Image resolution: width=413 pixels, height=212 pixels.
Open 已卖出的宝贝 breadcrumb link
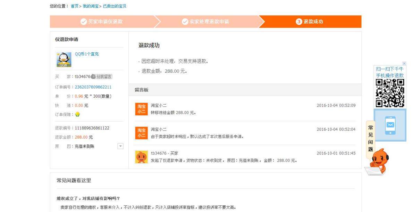click(115, 6)
